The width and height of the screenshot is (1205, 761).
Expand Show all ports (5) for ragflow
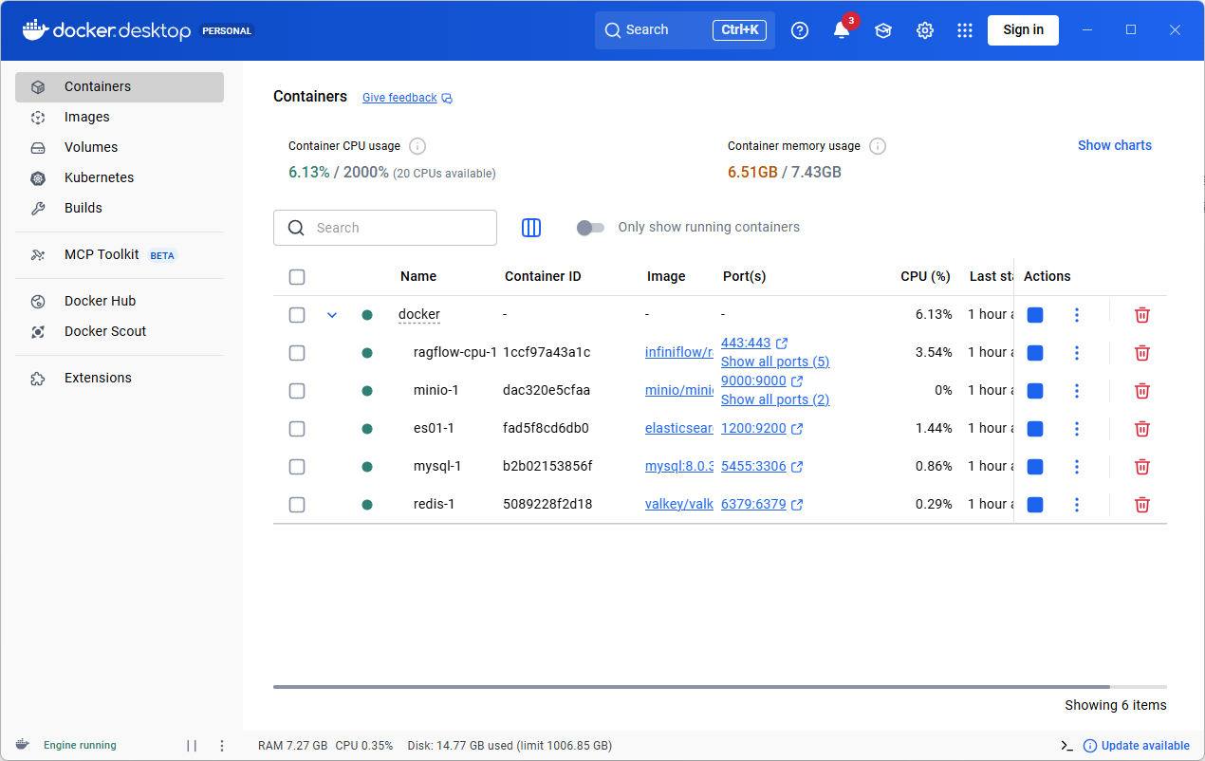pos(774,362)
